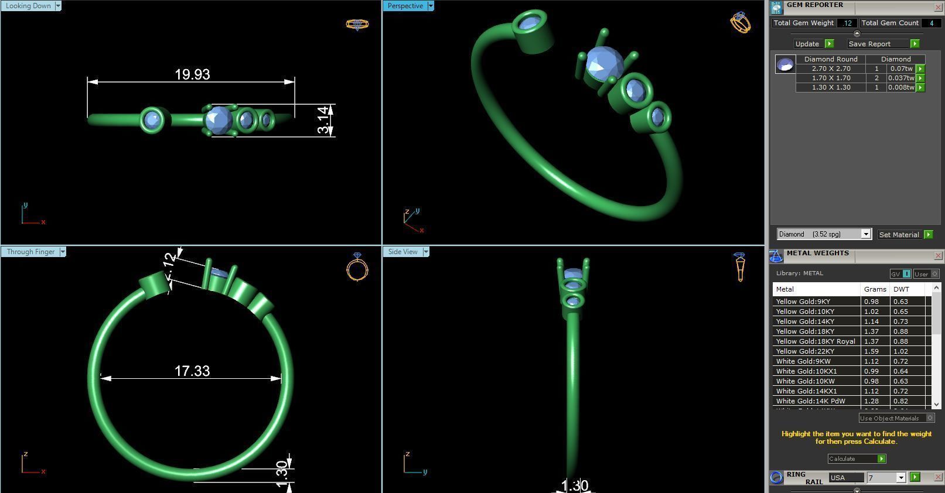Viewport: 945px width, 493px height.
Task: Click green arrow on 0.07tw gem row
Action: [x=920, y=69]
